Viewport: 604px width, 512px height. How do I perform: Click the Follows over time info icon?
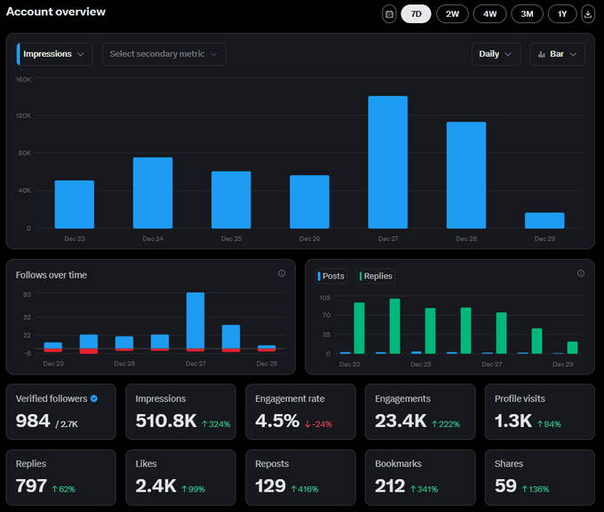coord(282,273)
